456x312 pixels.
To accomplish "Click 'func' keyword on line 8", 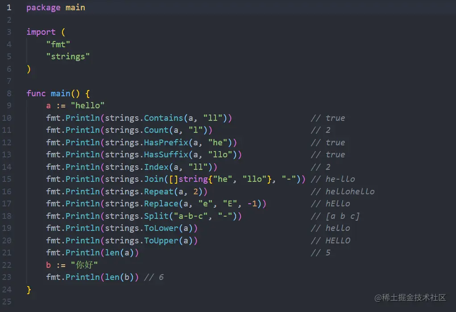I will pos(36,93).
